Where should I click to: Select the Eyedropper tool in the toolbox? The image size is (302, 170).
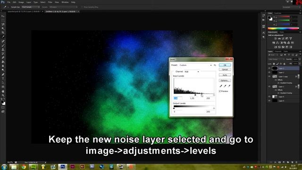coord(3,37)
